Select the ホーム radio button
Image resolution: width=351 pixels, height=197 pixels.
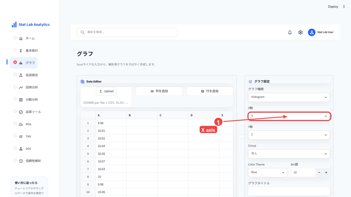[x=15, y=38]
